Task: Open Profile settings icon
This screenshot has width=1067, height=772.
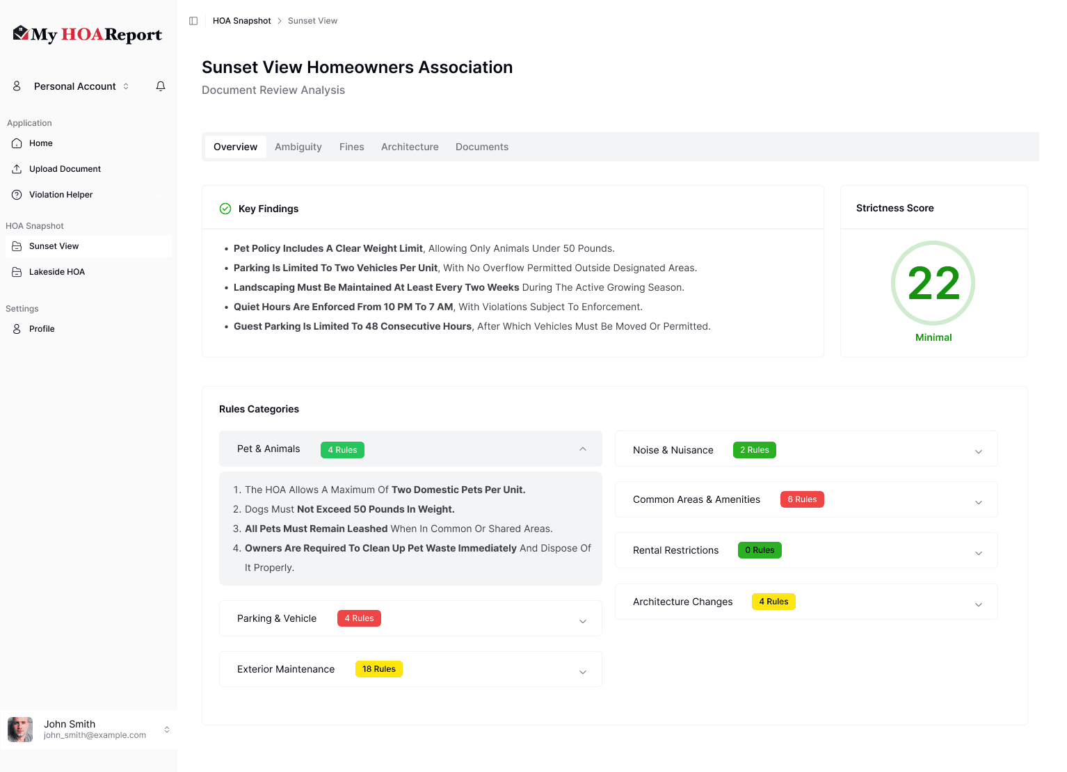Action: pos(17,329)
